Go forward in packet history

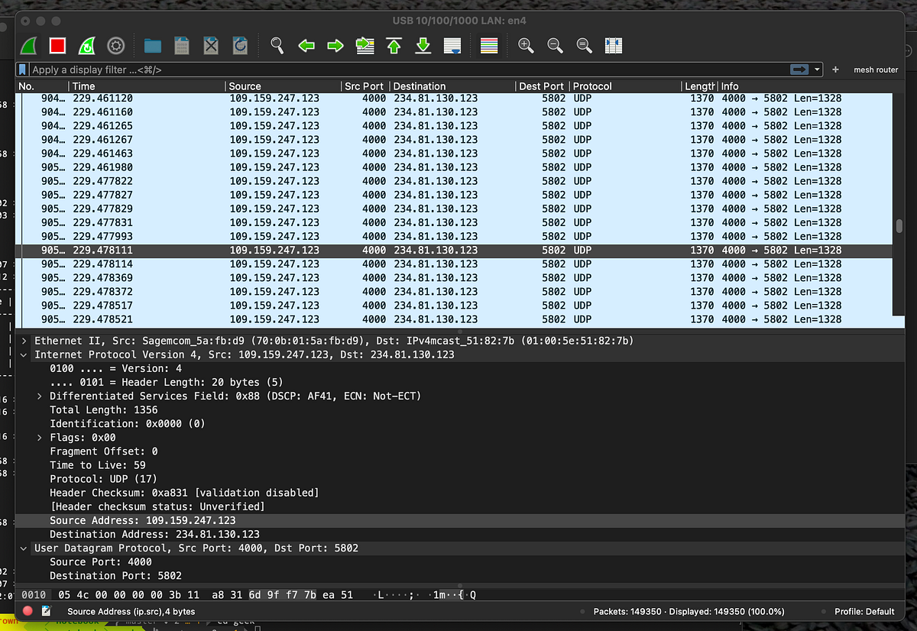[x=335, y=46]
